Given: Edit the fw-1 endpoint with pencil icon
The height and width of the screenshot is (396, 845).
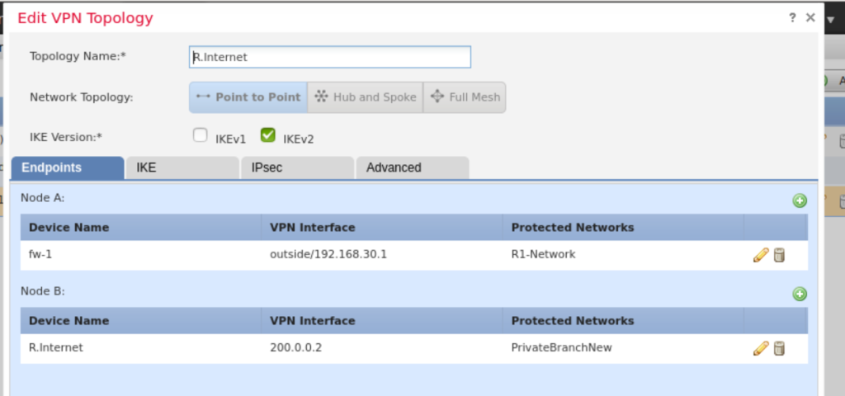Looking at the screenshot, I should coord(761,255).
